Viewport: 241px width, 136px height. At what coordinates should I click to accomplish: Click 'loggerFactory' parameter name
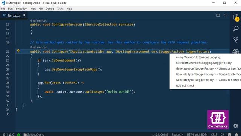point(198,51)
